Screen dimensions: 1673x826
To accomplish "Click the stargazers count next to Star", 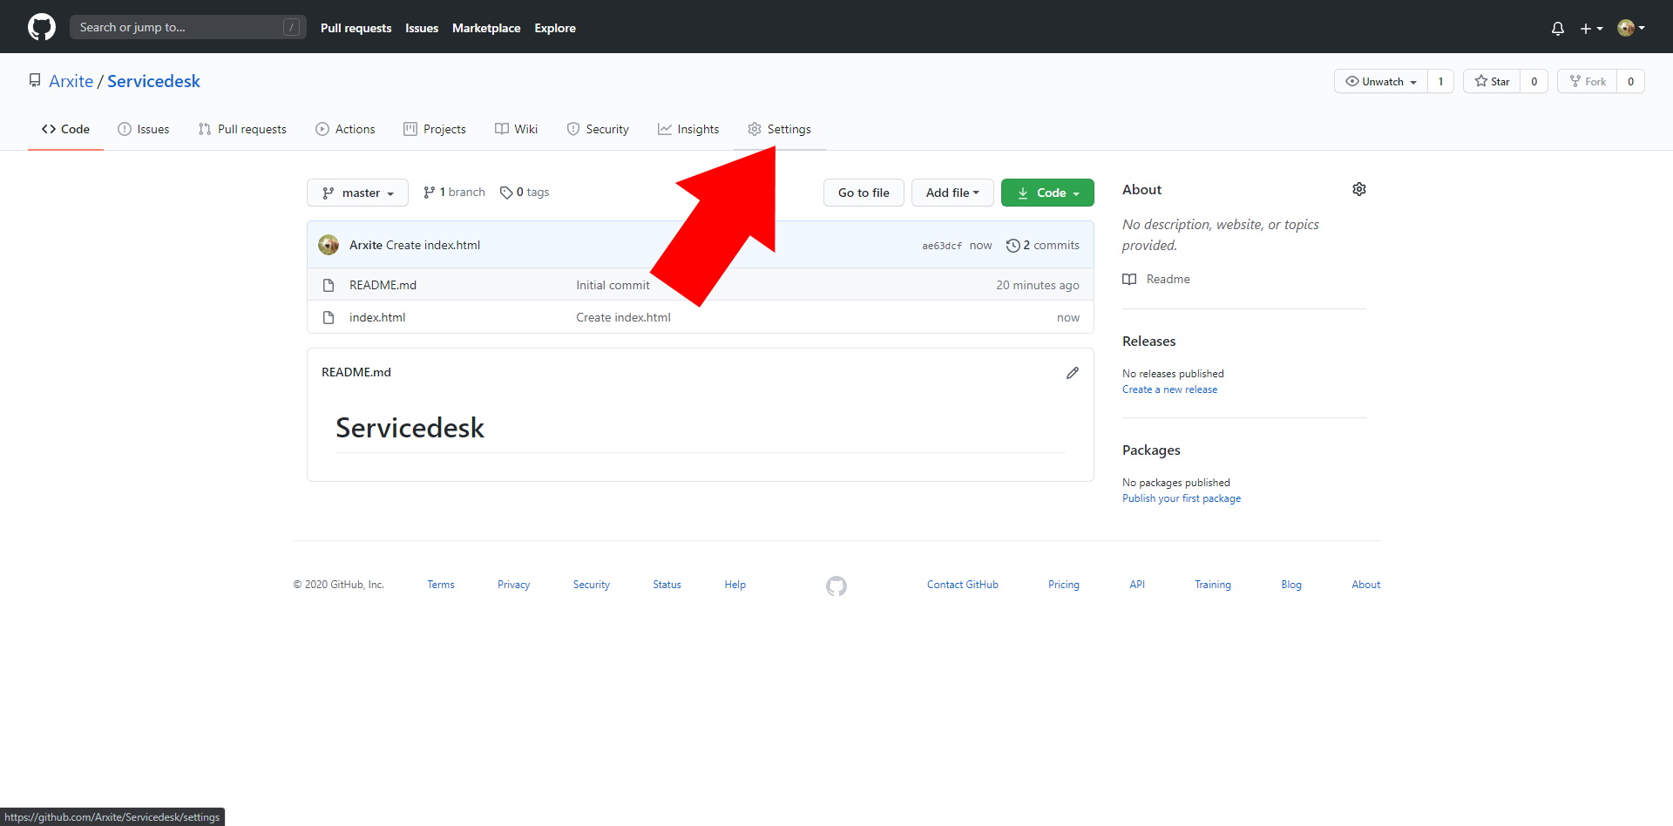I will (1534, 81).
